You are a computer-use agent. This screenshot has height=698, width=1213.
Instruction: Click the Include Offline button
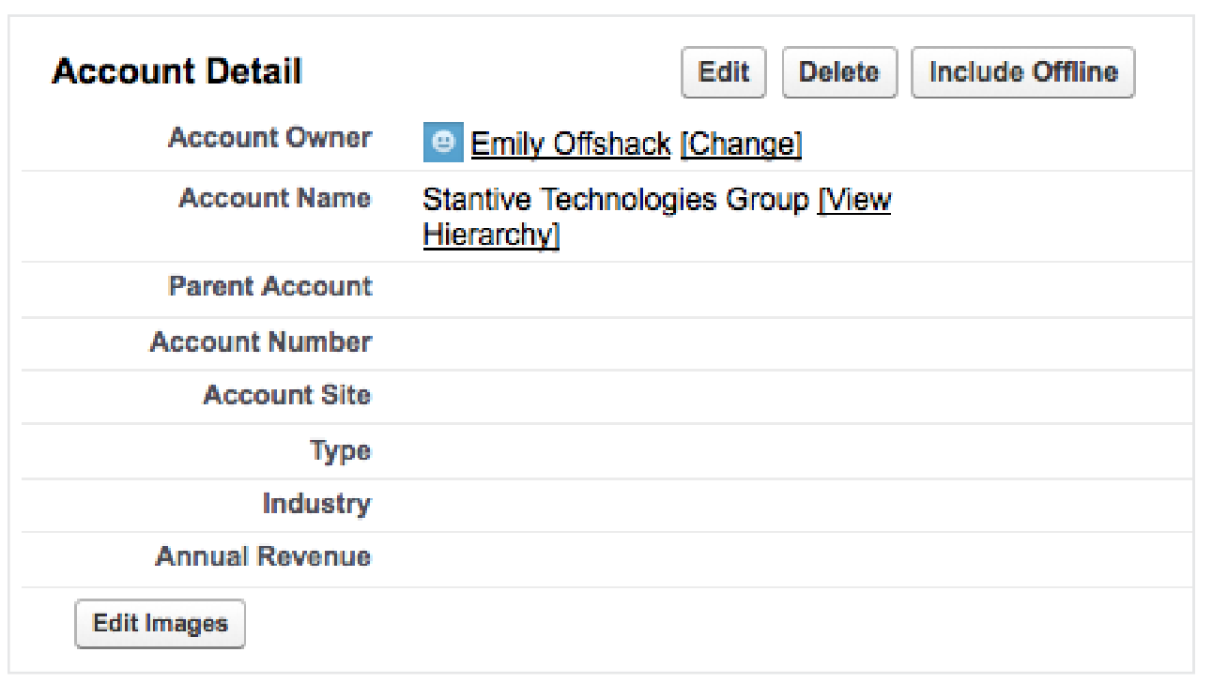coord(1022,73)
